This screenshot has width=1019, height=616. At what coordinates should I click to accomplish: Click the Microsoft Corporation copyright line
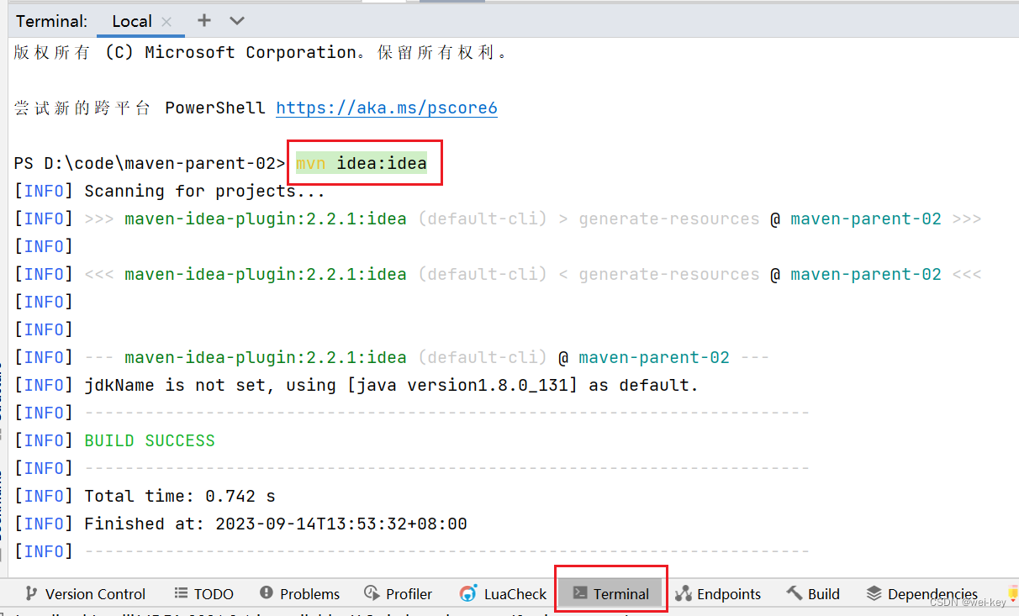pos(261,52)
